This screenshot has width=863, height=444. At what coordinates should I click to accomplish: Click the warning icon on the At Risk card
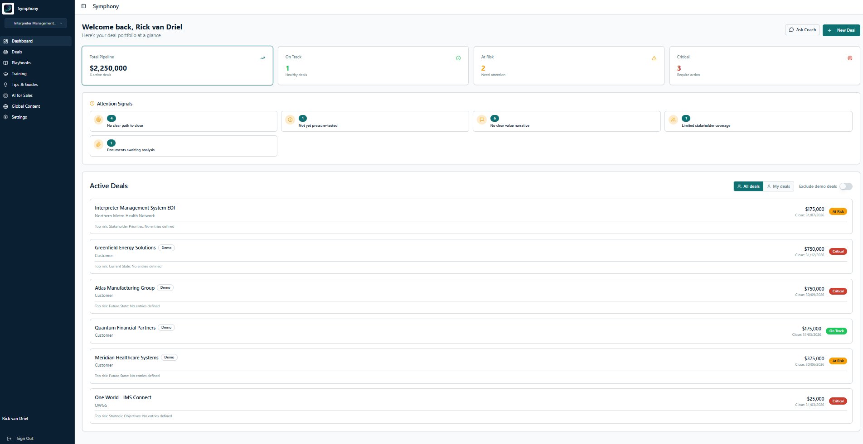coord(654,58)
